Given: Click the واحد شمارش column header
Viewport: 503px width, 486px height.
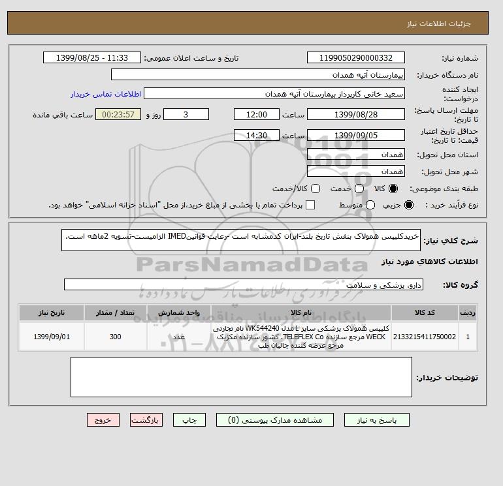Looking at the screenshot, I should pos(179,312).
